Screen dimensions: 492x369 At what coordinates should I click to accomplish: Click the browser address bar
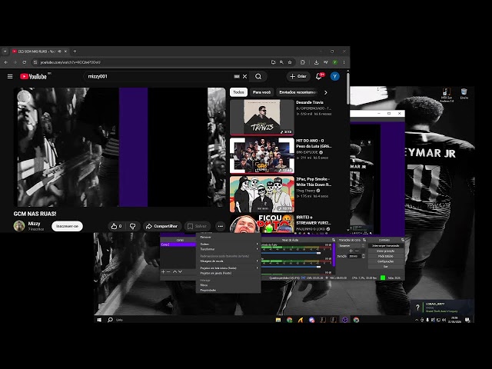(x=151, y=62)
